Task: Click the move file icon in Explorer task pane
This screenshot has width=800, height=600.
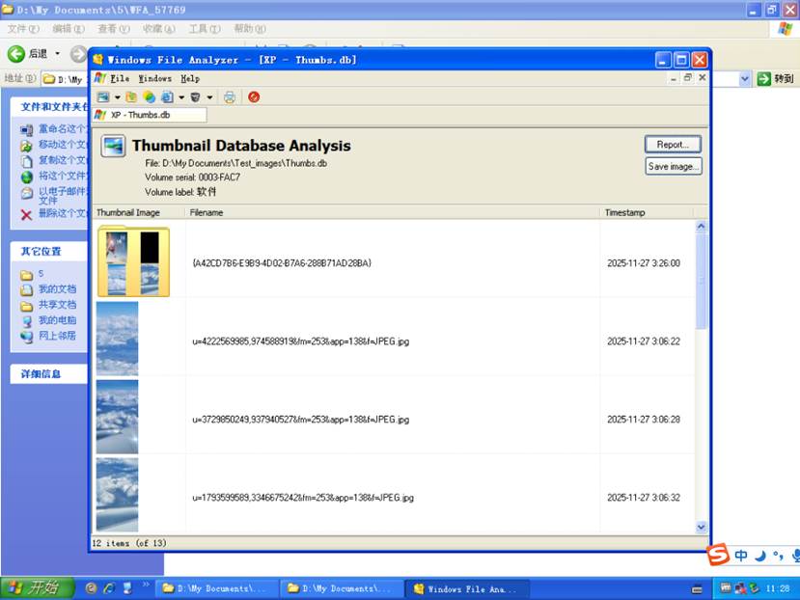Action: click(26, 146)
